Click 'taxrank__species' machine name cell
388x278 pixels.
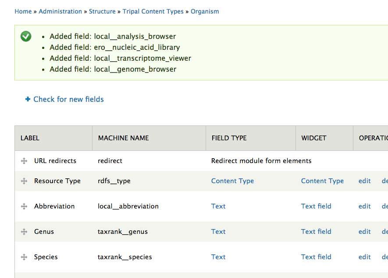tap(125, 257)
